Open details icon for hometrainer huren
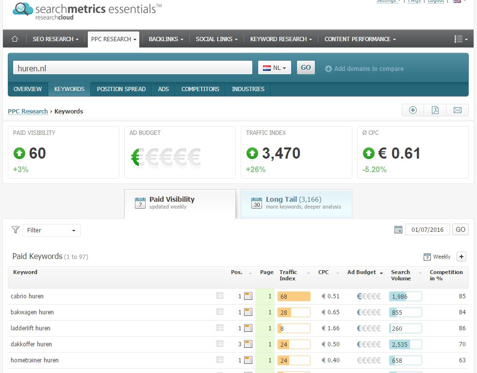 tap(220, 360)
